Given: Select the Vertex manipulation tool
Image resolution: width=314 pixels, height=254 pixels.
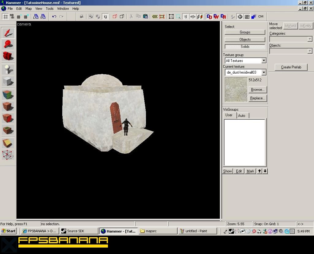Looking at the screenshot, I should (x=8, y=155).
